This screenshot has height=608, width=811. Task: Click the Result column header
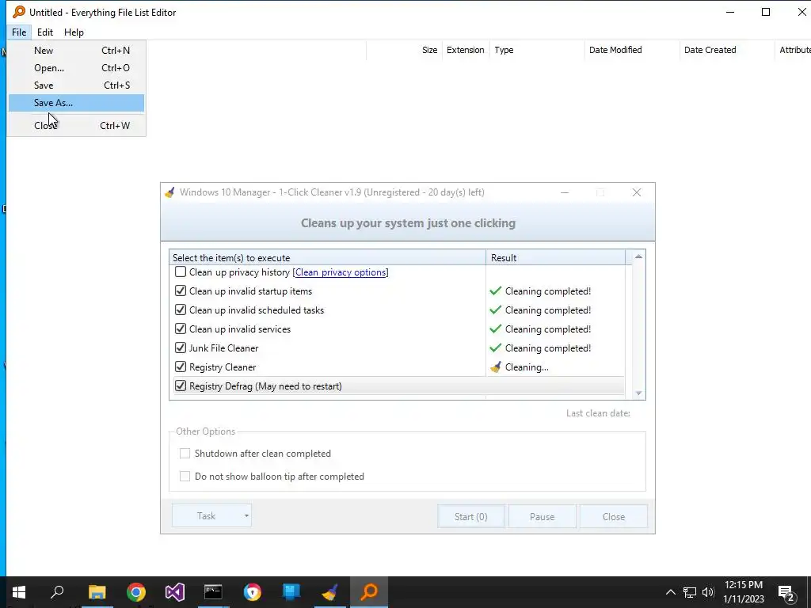[x=555, y=257]
